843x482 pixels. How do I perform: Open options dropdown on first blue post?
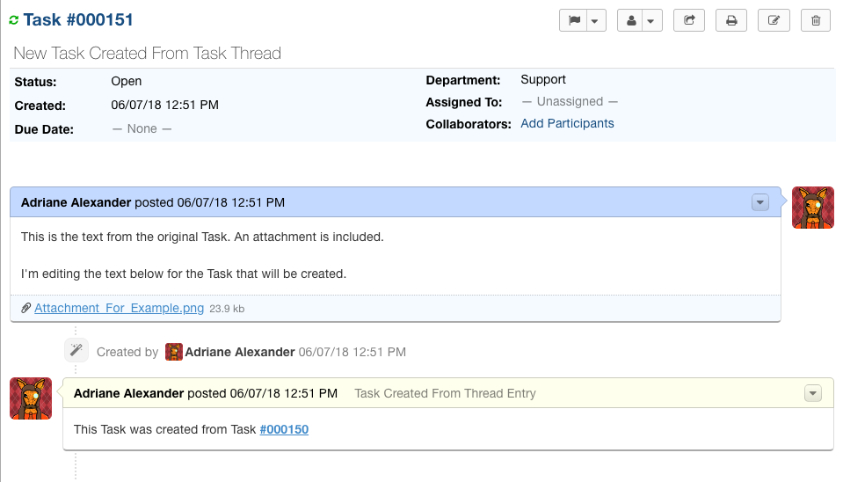click(760, 202)
